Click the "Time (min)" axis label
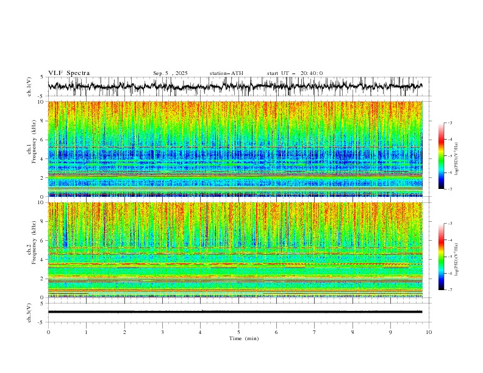 tap(244, 338)
